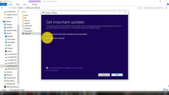Open Explorer help question mark icon
This screenshot has width=169, height=95.
(168, 4)
